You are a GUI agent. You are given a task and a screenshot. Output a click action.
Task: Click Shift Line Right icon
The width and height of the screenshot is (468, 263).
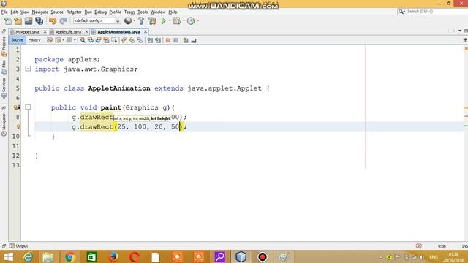[x=158, y=40]
